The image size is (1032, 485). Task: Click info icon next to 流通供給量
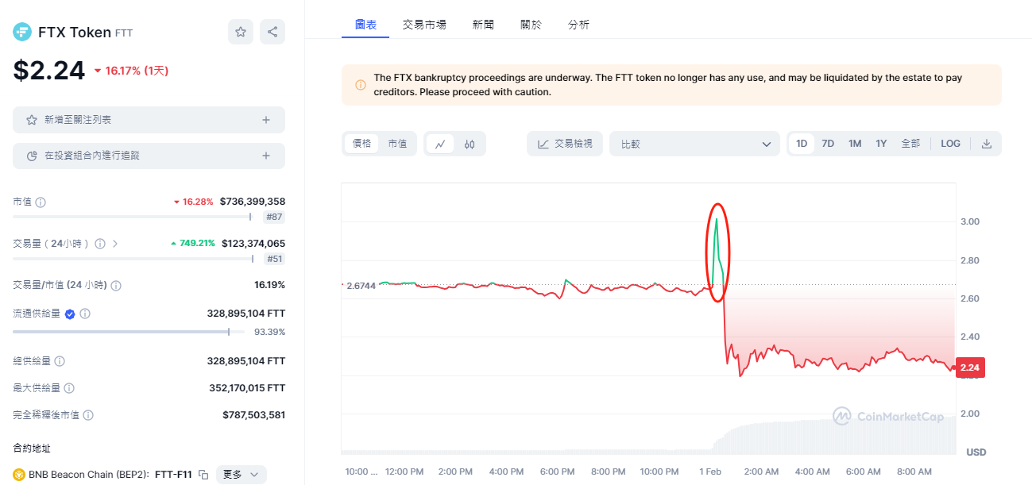(85, 314)
